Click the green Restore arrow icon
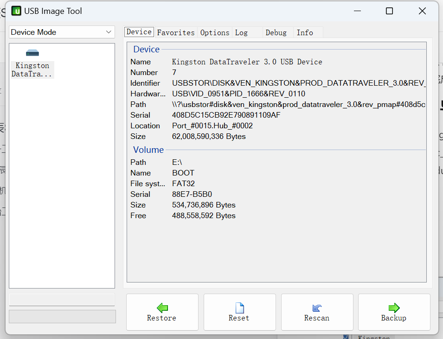Viewport: 443px width, 339px height. point(162,308)
